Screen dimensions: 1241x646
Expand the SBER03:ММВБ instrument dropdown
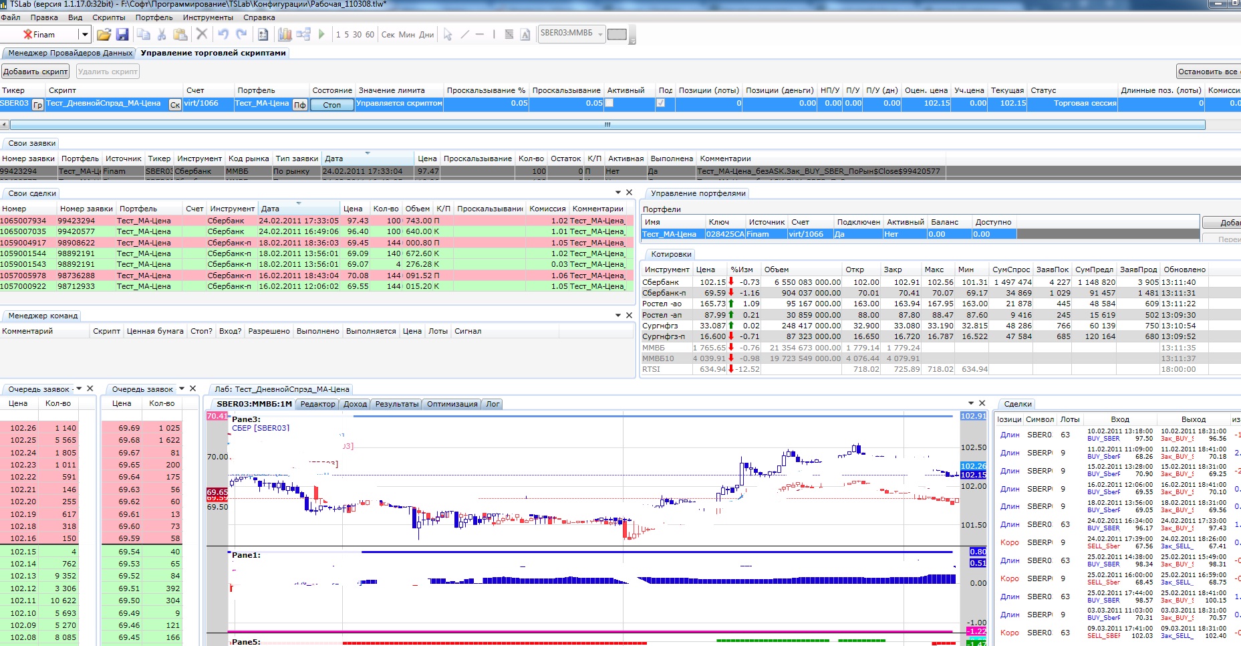(x=600, y=34)
